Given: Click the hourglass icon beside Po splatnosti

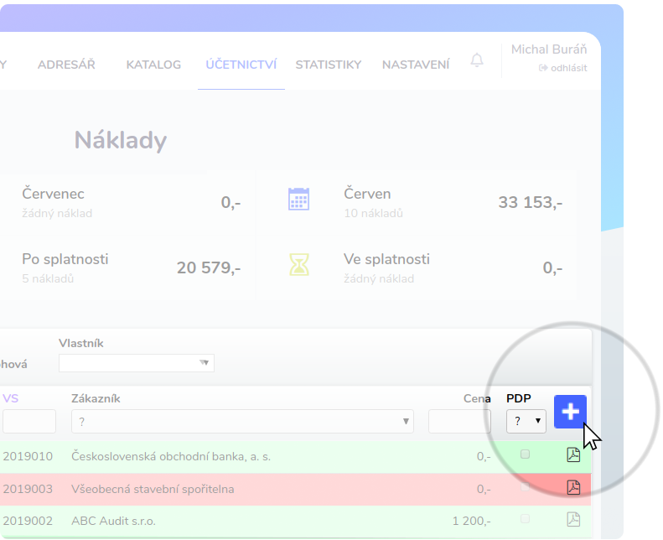Looking at the screenshot, I should coord(298,264).
